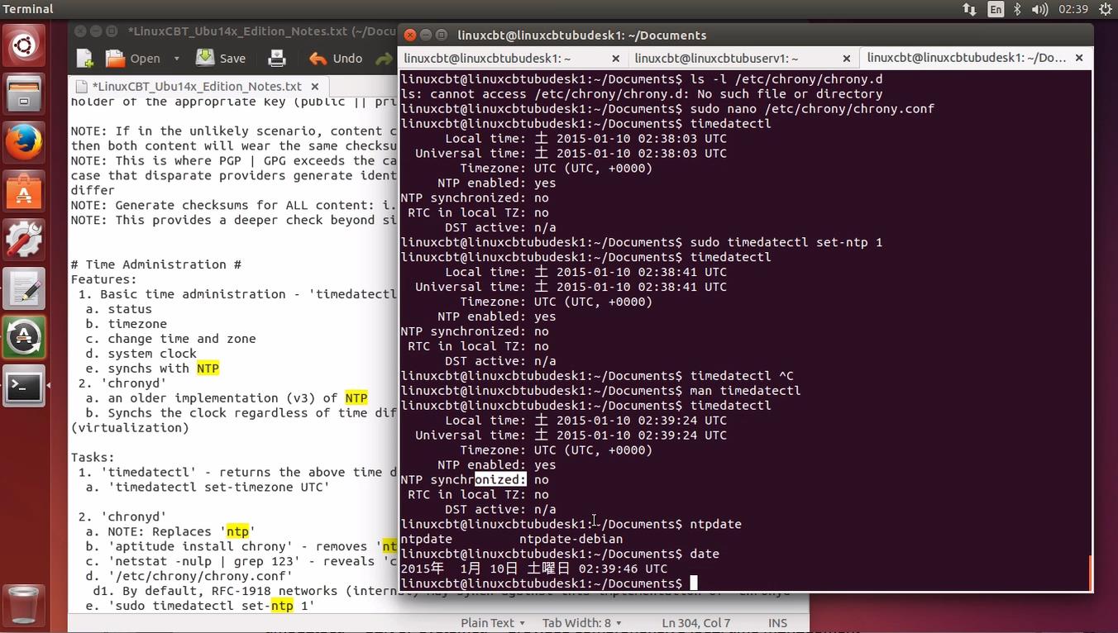Click 'sudo timedatectl set-ntp 1' command line
Screen dimensions: 1118x633
tap(786, 242)
